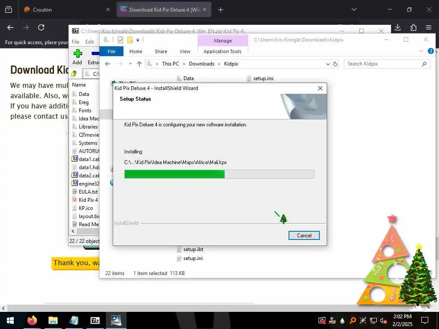Open Share ribbon tab in Explorer
This screenshot has height=329, width=439.
tap(161, 51)
